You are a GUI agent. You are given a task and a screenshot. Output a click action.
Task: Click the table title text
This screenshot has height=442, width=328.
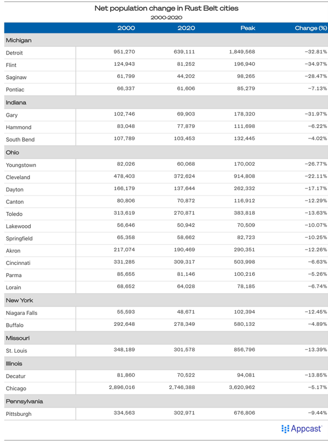166,8
